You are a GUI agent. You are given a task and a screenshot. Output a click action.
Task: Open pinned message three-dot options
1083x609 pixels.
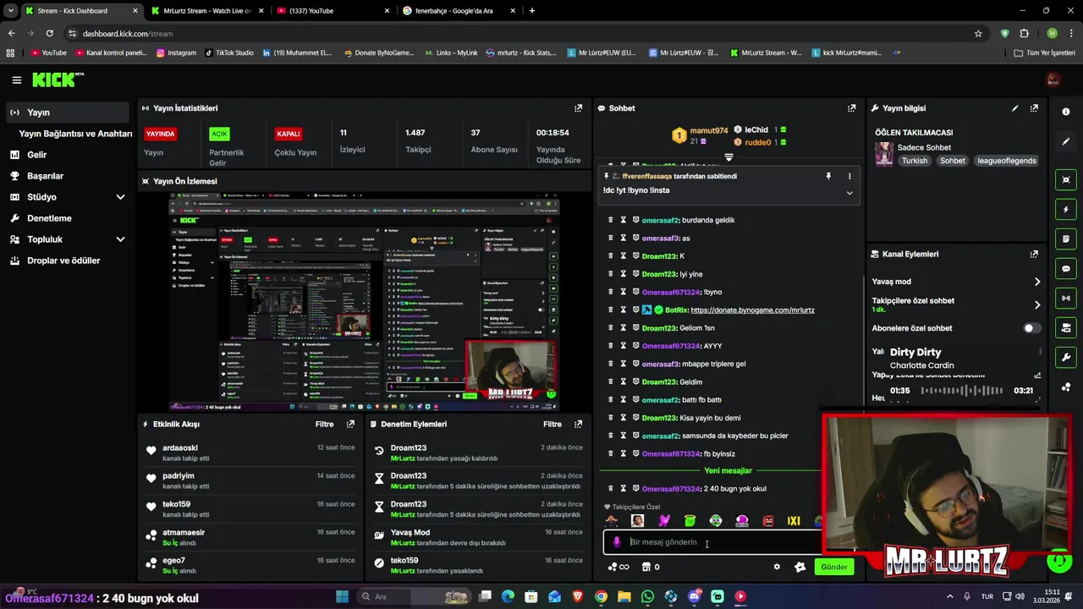(849, 176)
